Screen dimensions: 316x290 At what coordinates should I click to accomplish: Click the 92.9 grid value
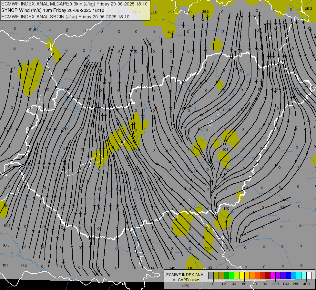(x=209, y=248)
